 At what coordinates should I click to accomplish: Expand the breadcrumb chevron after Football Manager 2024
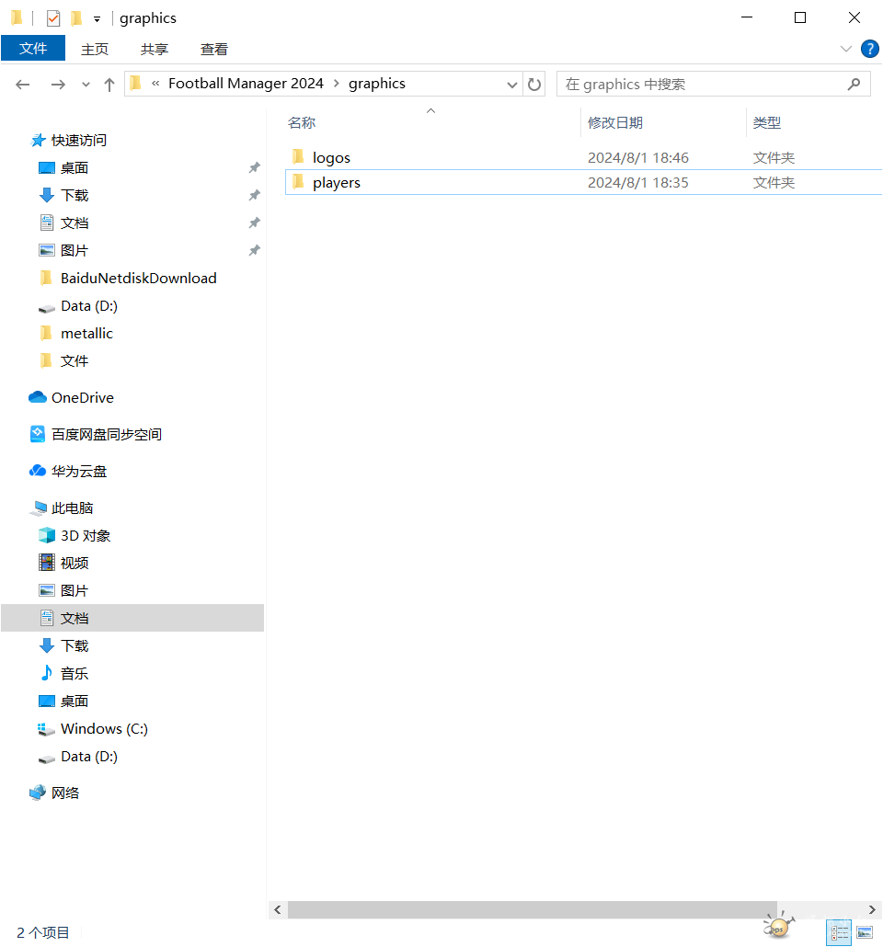tap(337, 84)
